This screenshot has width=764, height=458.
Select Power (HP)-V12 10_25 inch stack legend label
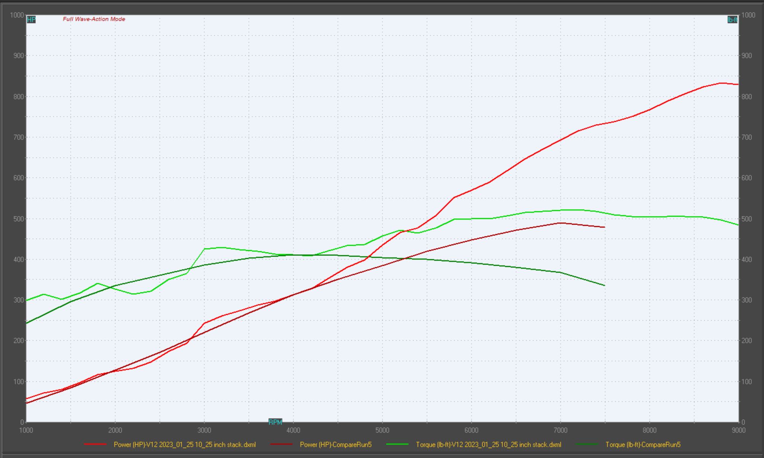coord(185,444)
